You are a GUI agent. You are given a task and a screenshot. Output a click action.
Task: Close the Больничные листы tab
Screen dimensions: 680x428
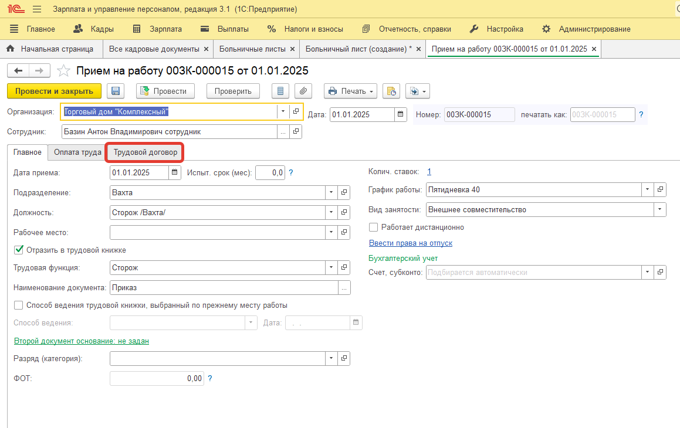(292, 49)
